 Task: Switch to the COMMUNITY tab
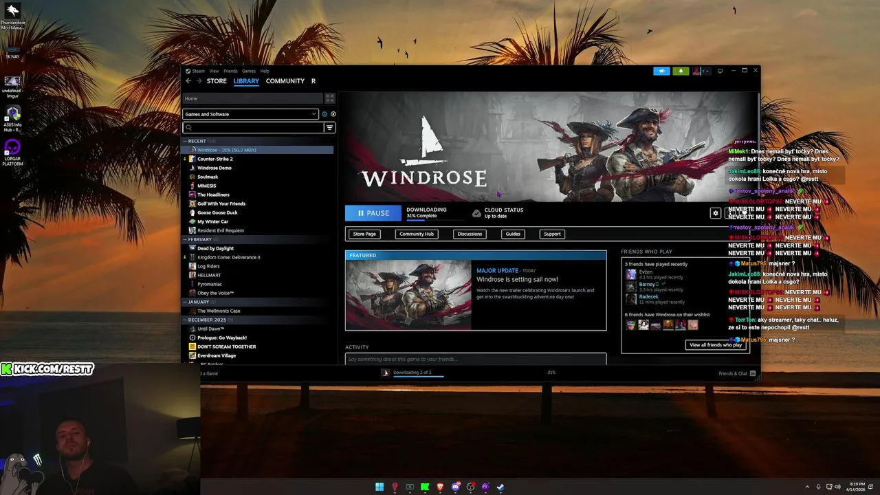(285, 81)
